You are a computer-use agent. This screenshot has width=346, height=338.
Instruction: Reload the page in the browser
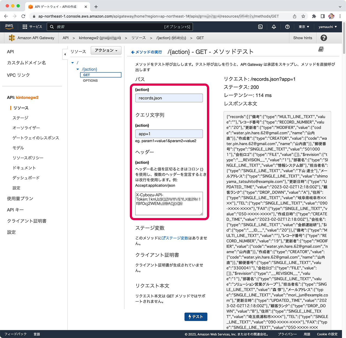pos(23,16)
